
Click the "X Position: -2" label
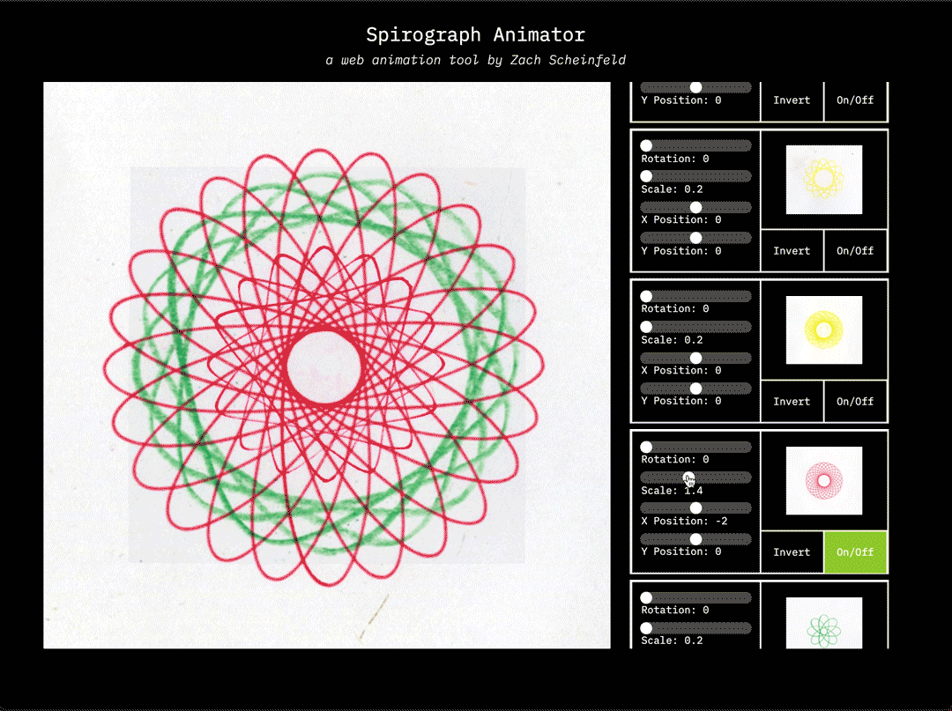point(684,521)
